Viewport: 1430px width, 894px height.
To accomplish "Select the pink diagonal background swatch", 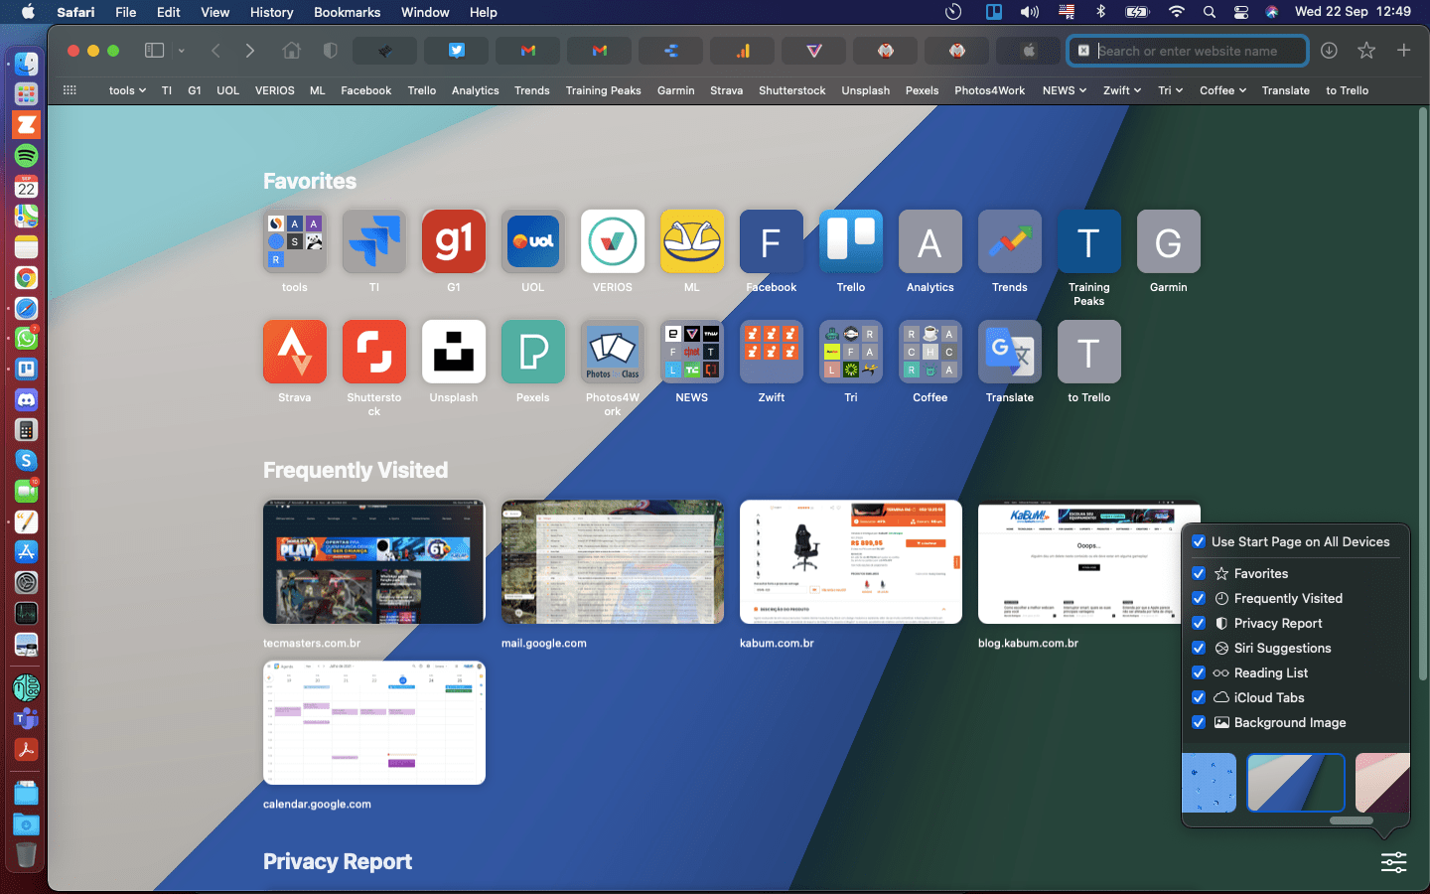I will (x=1382, y=783).
